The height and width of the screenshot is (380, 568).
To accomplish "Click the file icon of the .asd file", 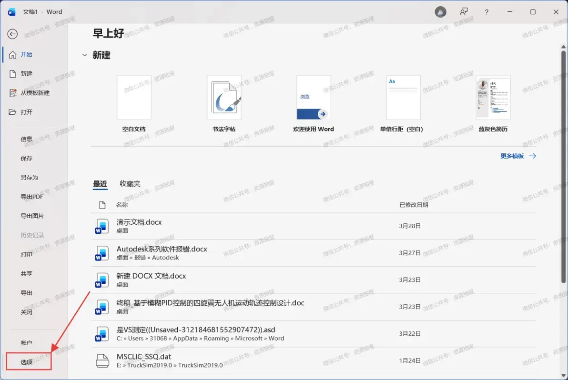I will (x=102, y=334).
